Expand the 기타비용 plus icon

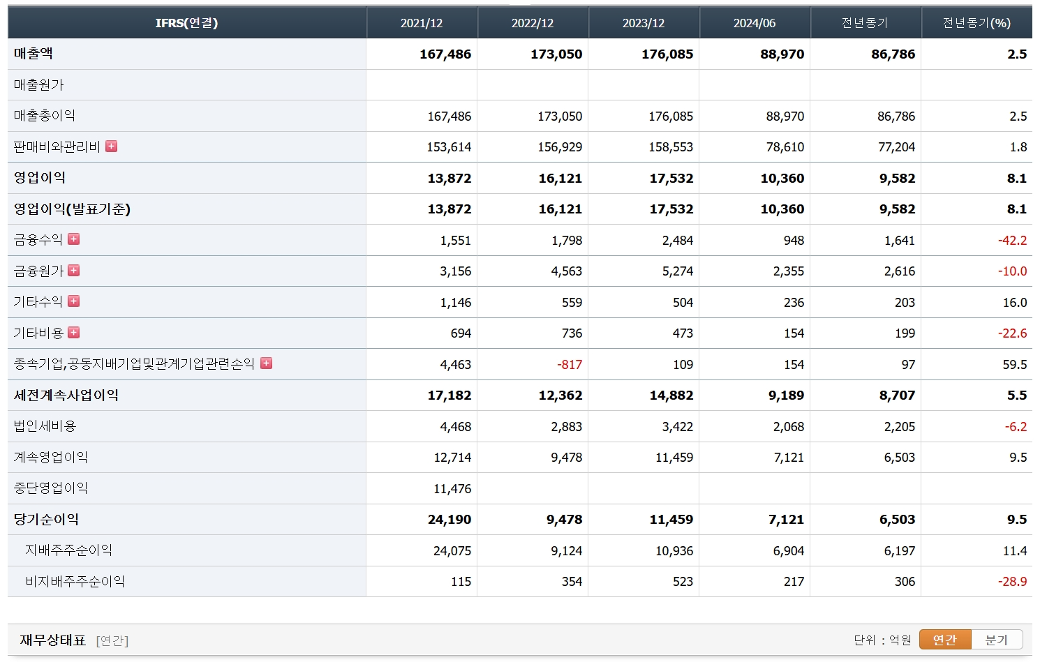(x=73, y=333)
